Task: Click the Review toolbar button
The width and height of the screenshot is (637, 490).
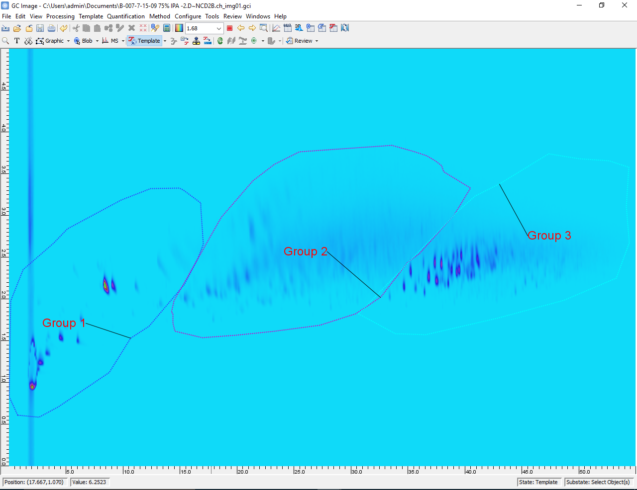Action: click(x=299, y=41)
